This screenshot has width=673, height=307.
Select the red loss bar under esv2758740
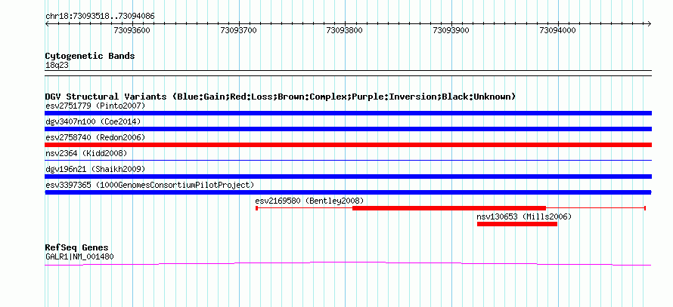coord(348,145)
